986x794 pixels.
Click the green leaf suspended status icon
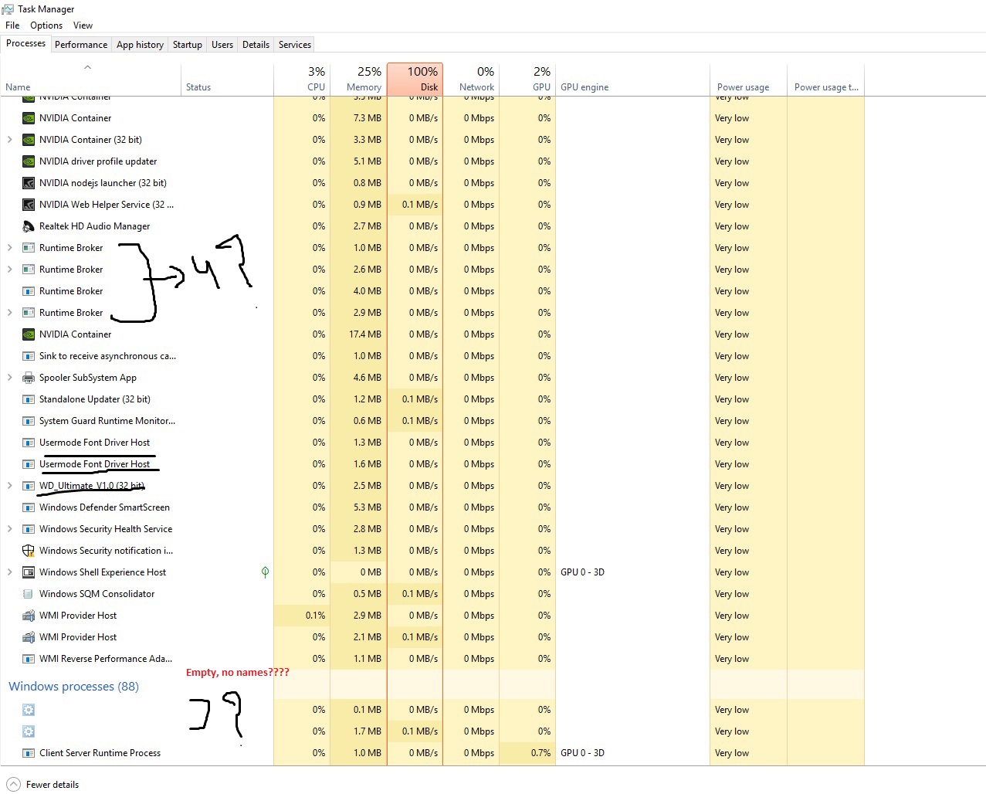coord(265,572)
